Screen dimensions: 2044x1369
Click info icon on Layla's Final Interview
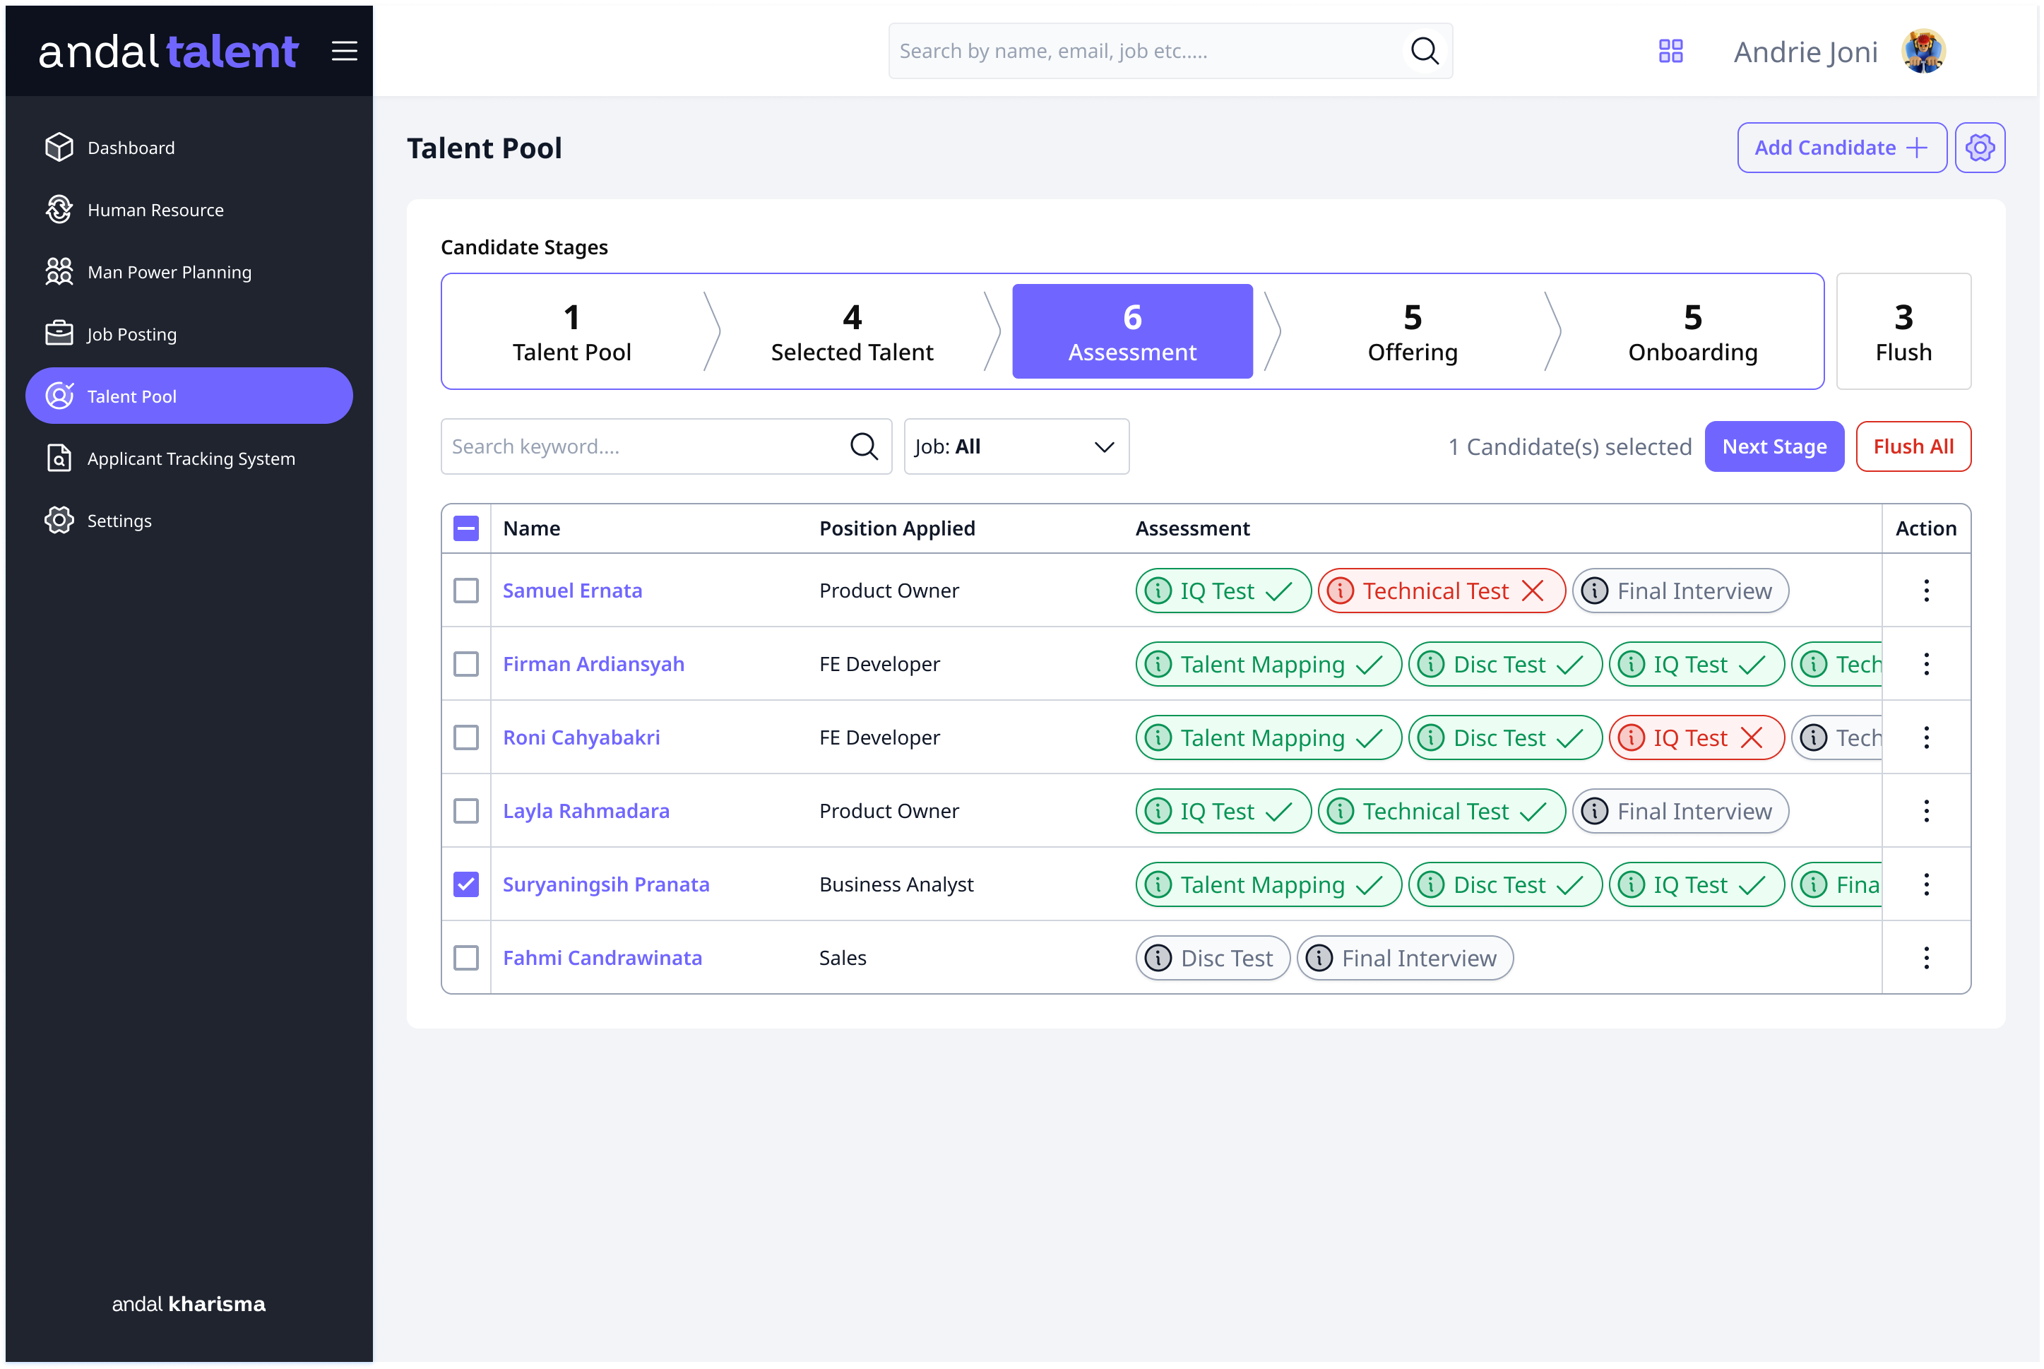coord(1593,810)
